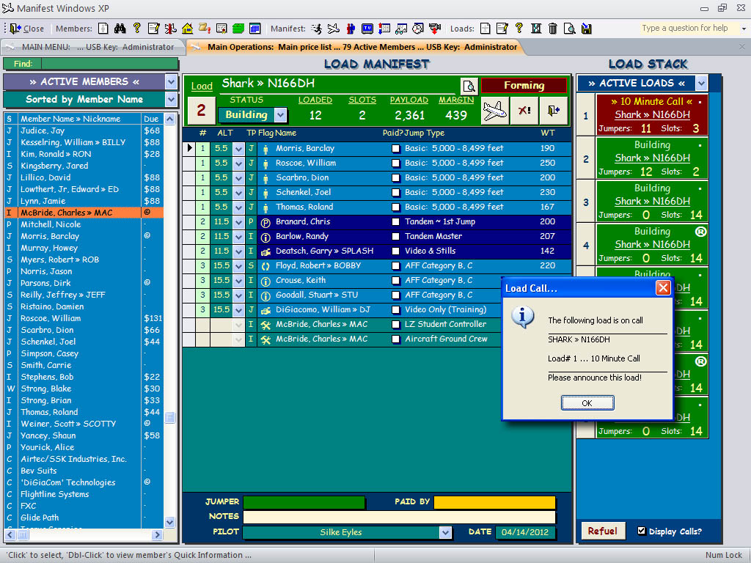Image resolution: width=751 pixels, height=563 pixels.
Task: Click the floppy disk save icon
Action: (586, 29)
